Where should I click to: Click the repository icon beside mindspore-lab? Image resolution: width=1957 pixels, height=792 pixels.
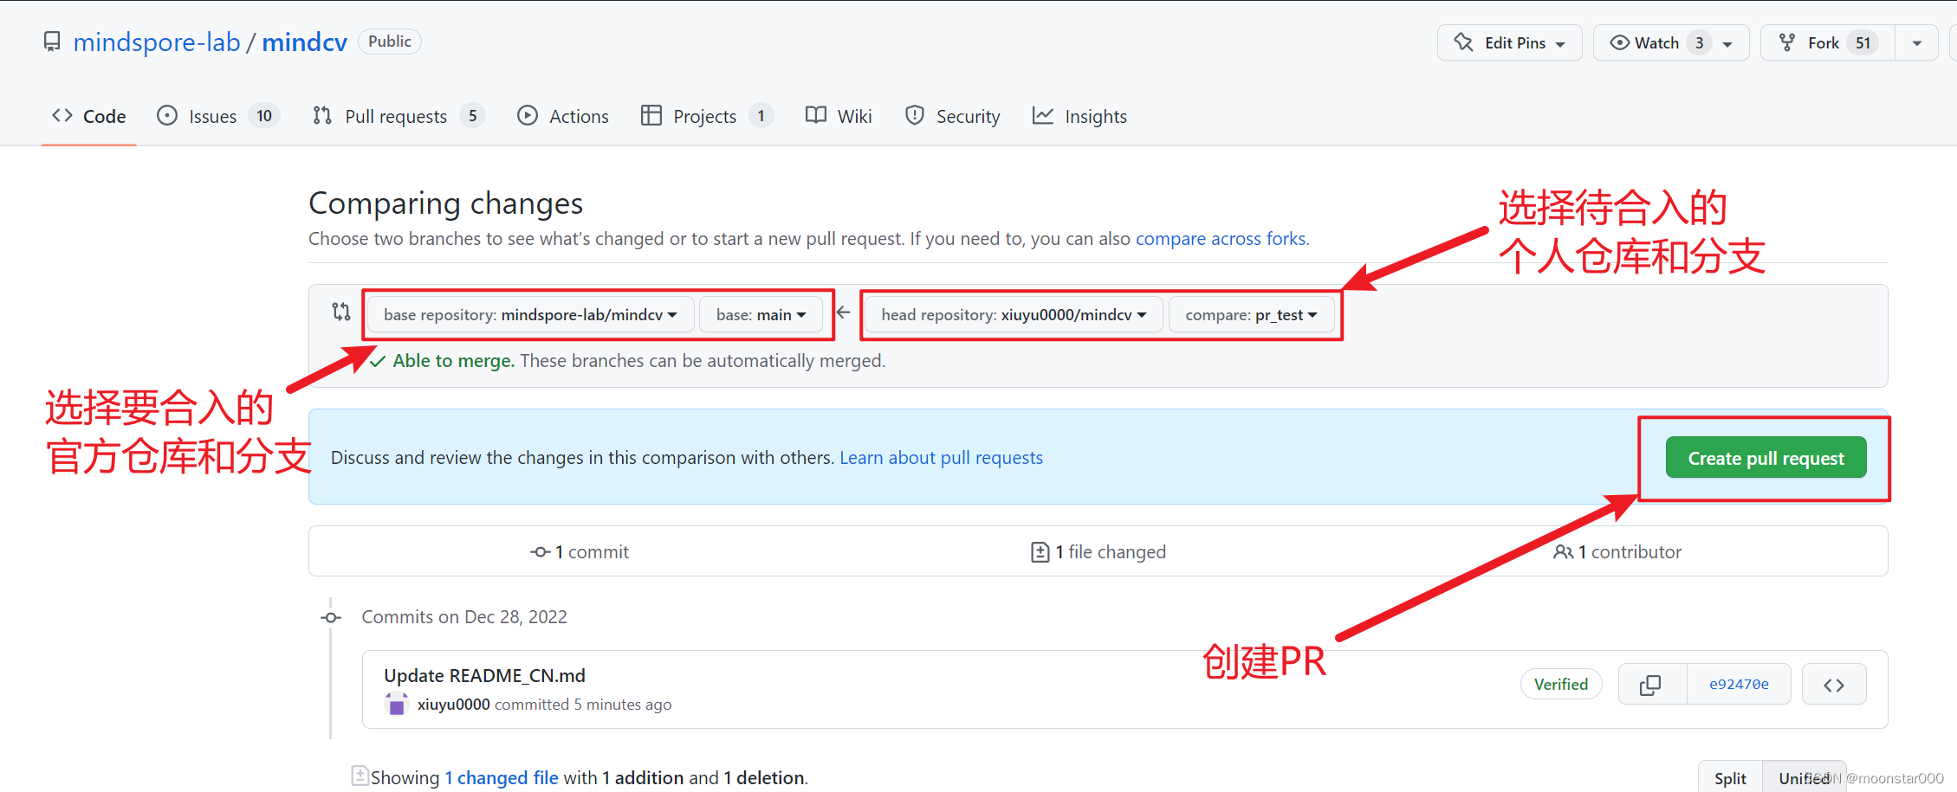coord(52,42)
